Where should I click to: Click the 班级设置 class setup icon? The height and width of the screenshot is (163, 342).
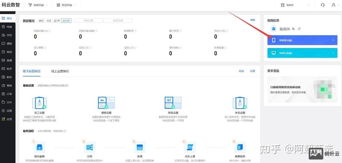pyautogui.click(x=173, y=103)
